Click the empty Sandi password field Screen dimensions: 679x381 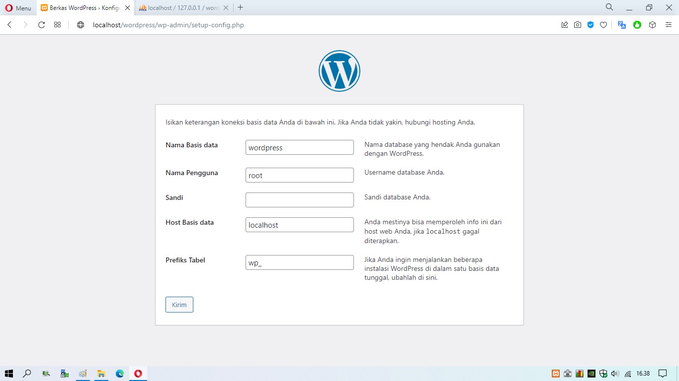coord(300,200)
